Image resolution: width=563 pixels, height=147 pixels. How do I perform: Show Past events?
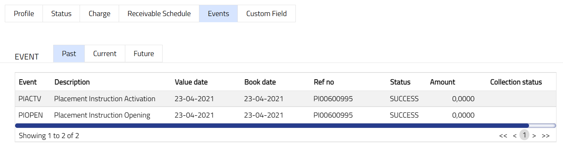[69, 54]
